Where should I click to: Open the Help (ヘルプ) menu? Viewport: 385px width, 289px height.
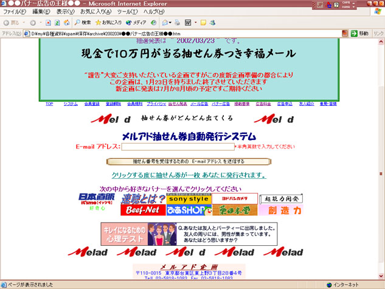[x=154, y=12]
